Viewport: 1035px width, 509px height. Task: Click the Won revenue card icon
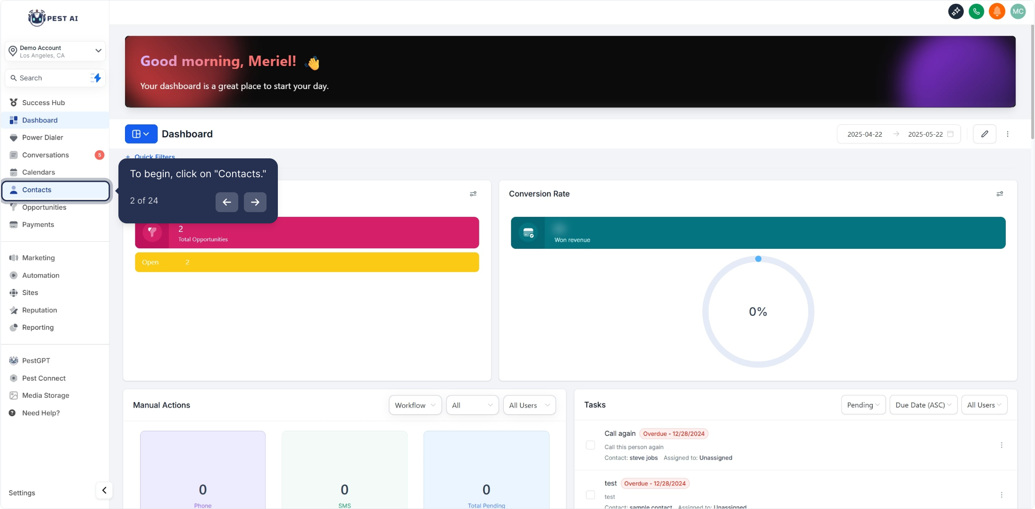[528, 232]
